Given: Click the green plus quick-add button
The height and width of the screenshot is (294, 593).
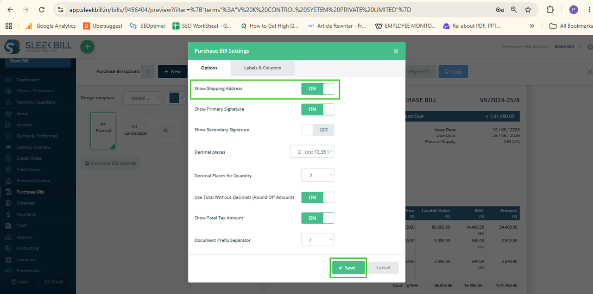Looking at the screenshot, I should point(87,46).
